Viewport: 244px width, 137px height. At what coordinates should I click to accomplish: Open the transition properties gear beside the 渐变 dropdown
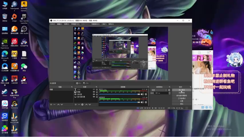pos(169,90)
